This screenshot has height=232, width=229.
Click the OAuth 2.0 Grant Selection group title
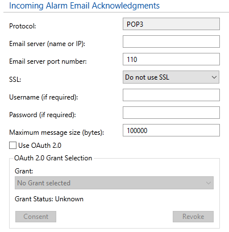click(53, 158)
